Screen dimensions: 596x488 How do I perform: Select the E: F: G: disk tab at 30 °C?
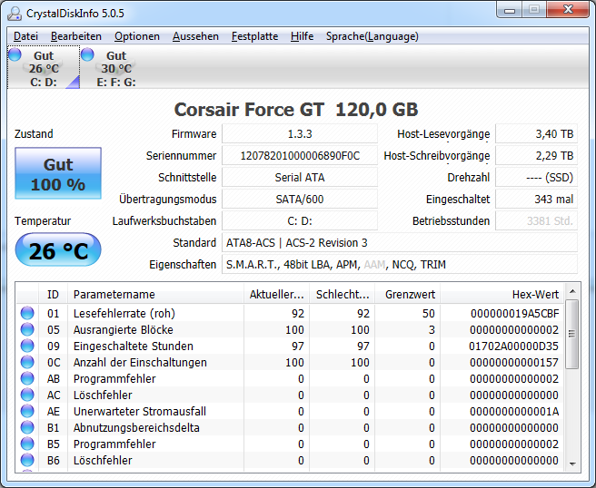point(116,67)
